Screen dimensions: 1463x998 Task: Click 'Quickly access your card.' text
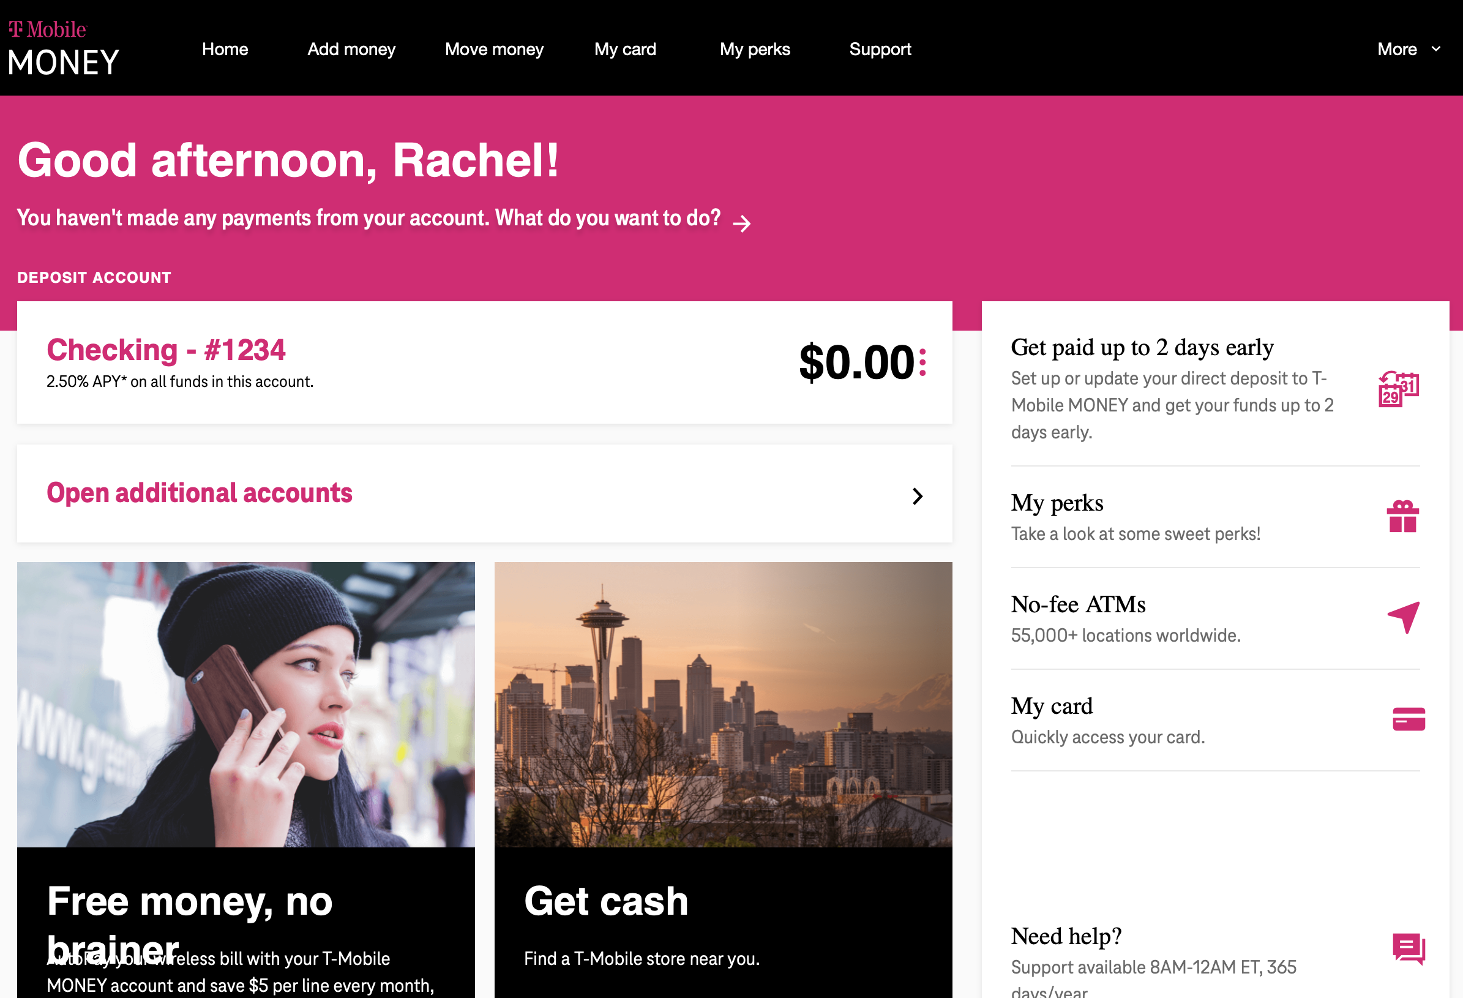coord(1108,737)
